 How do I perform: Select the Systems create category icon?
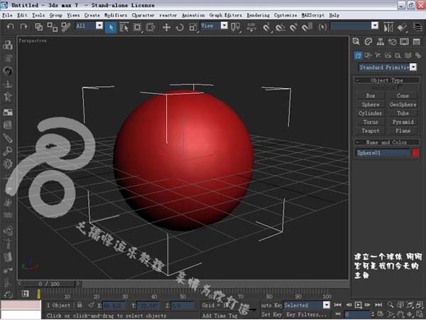418,55
